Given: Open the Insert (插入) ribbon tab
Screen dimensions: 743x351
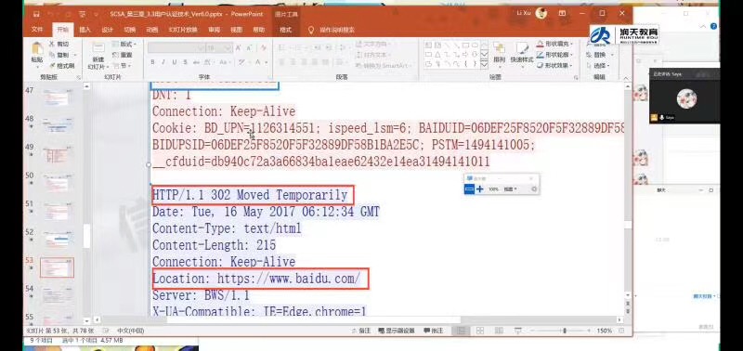Looking at the screenshot, I should coord(85,30).
